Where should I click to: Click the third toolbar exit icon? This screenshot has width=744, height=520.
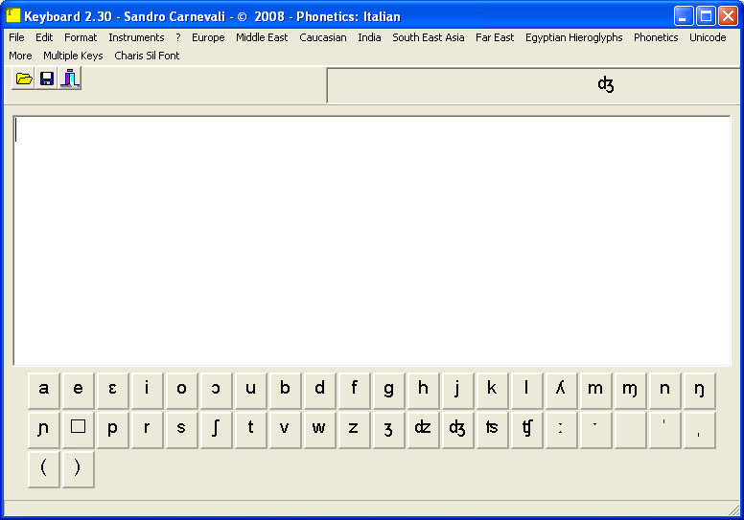tap(70, 79)
